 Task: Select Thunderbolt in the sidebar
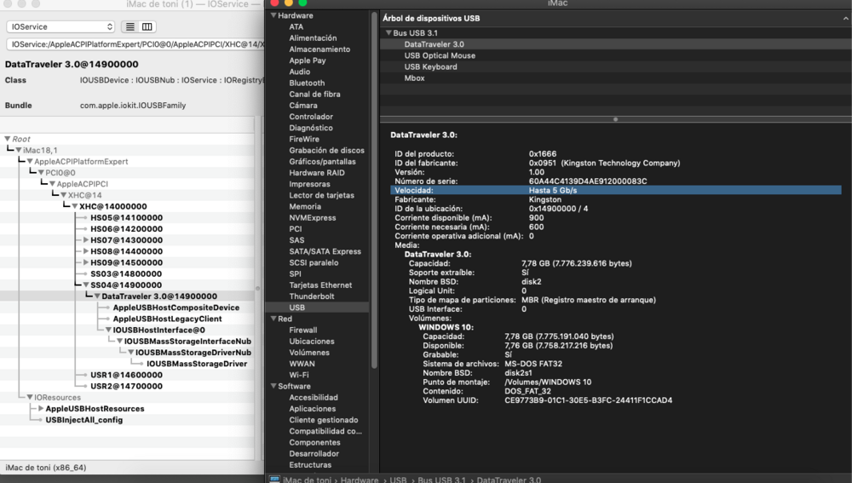(x=310, y=296)
